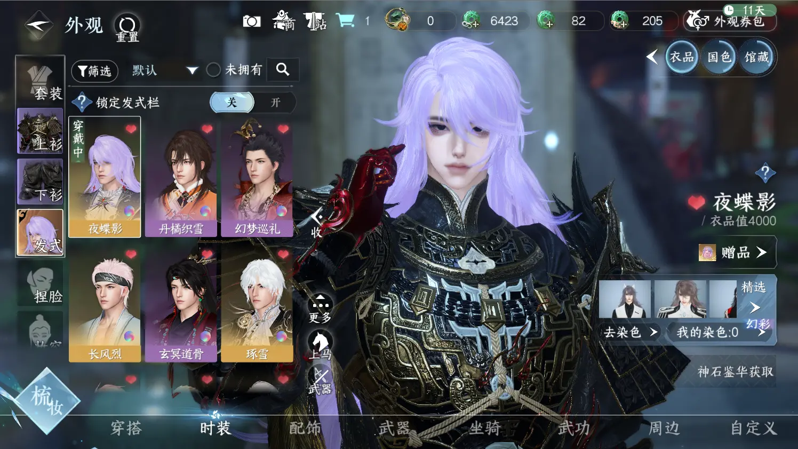Open help for 锁定发式栏
The width and height of the screenshot is (798, 449).
(x=82, y=102)
